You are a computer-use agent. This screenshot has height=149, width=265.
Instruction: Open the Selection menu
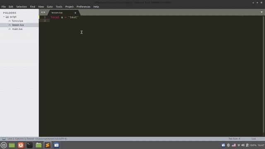[x=22, y=7]
